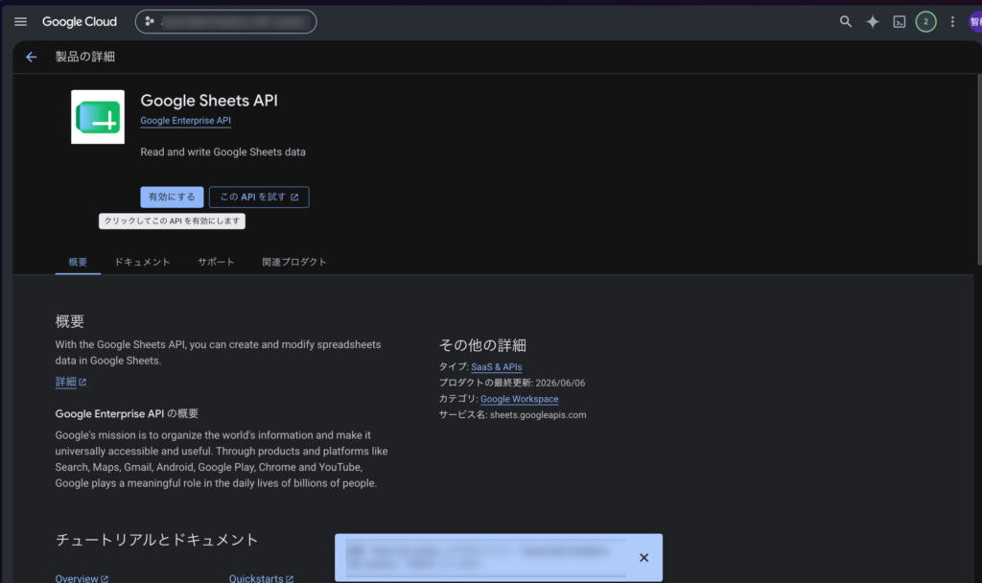Open notifications badge showing 2
982x583 pixels.
click(925, 22)
